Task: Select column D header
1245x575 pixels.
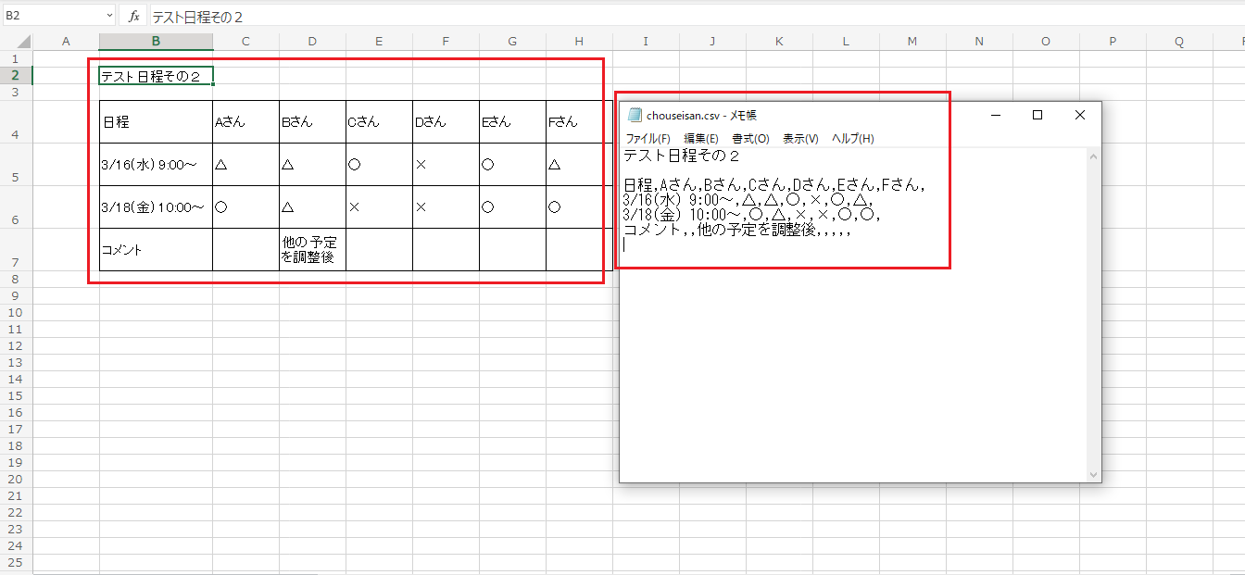Action: coord(312,42)
